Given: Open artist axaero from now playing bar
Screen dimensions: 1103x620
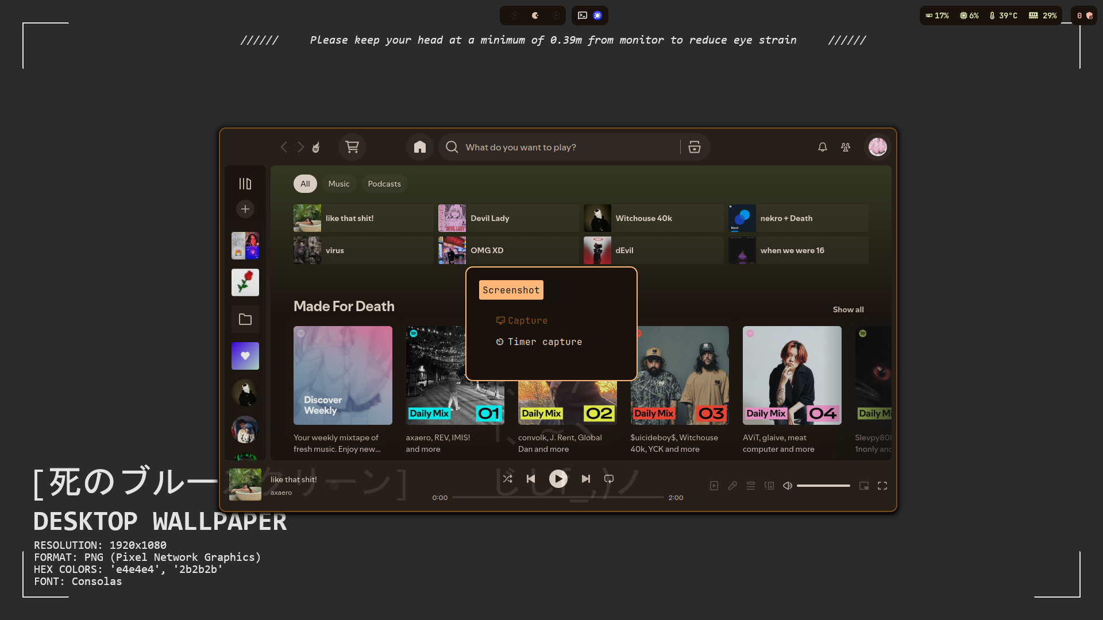Looking at the screenshot, I should tap(281, 493).
